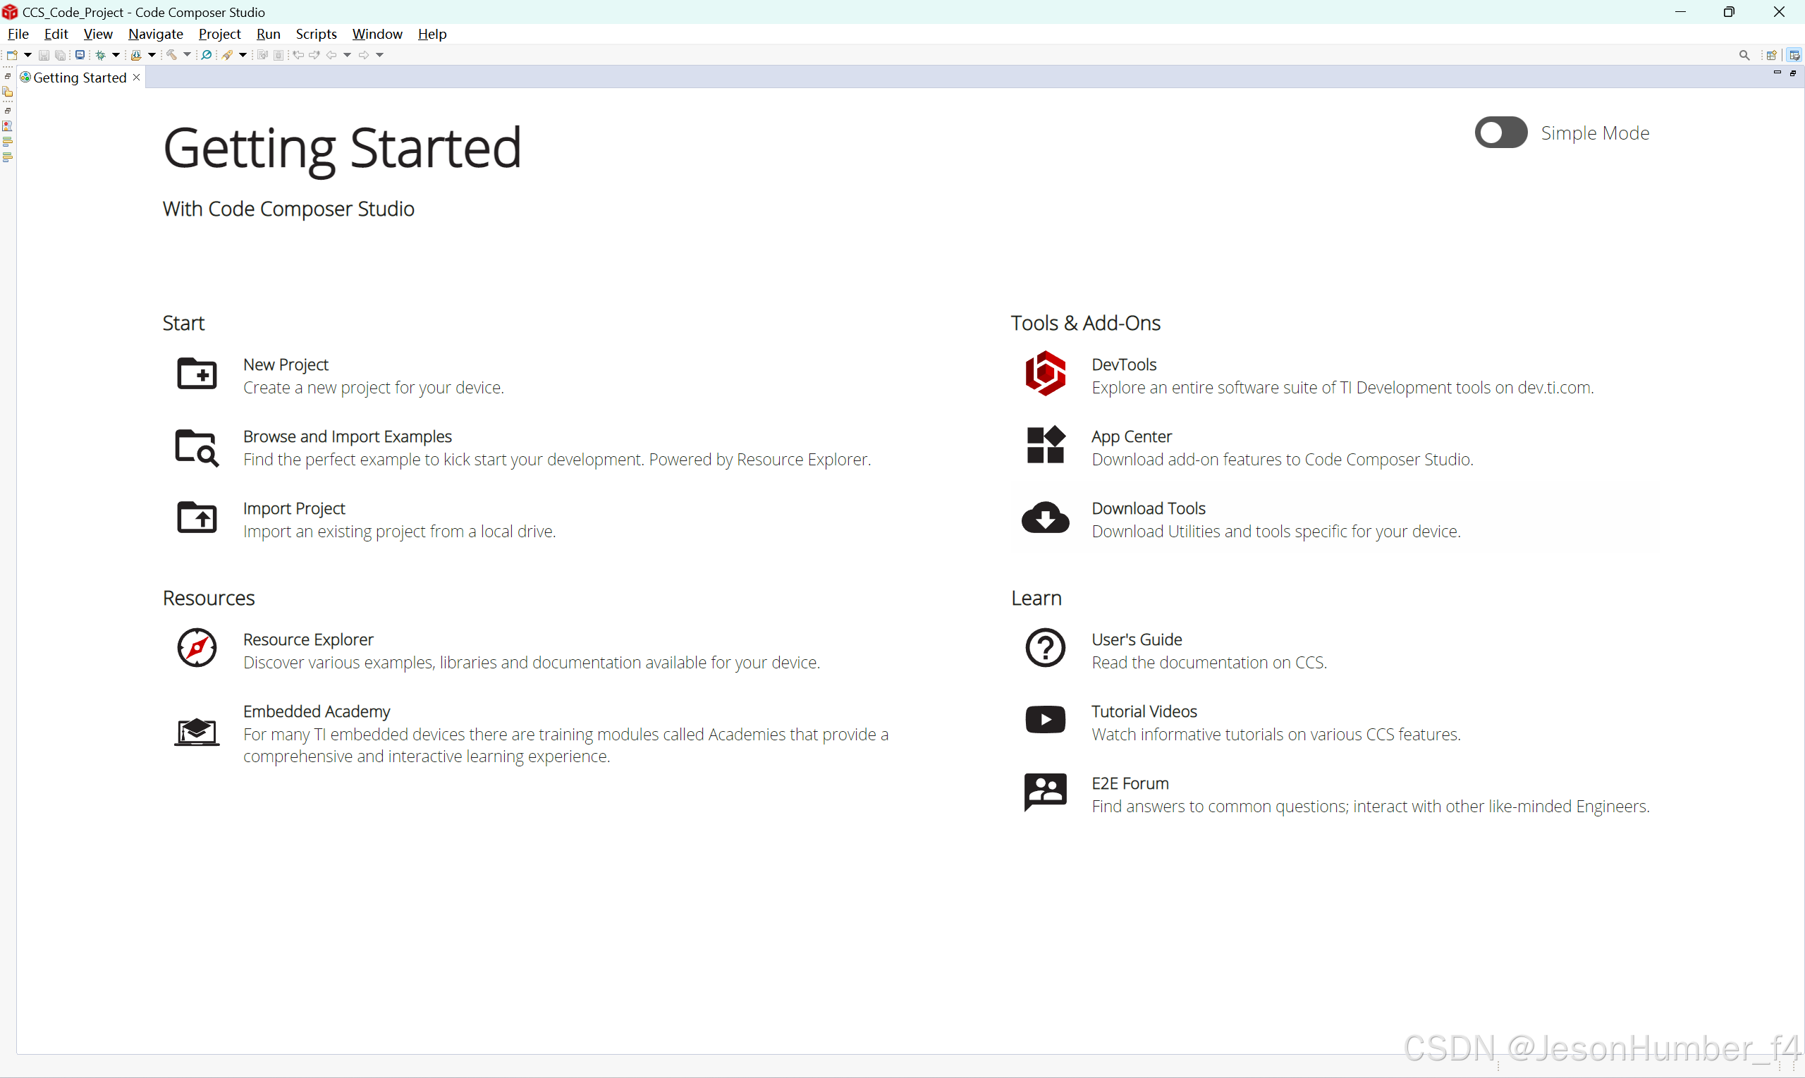Open the Project Explorer sidebar icon

pos(8,92)
